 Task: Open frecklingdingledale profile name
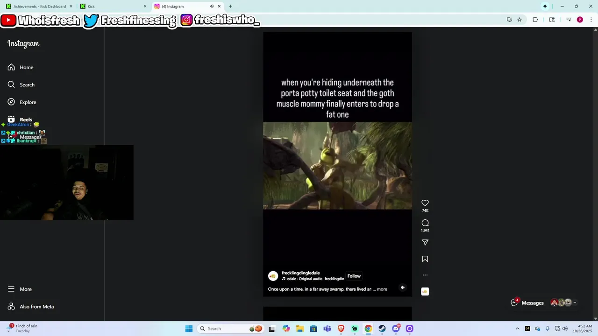point(301,273)
